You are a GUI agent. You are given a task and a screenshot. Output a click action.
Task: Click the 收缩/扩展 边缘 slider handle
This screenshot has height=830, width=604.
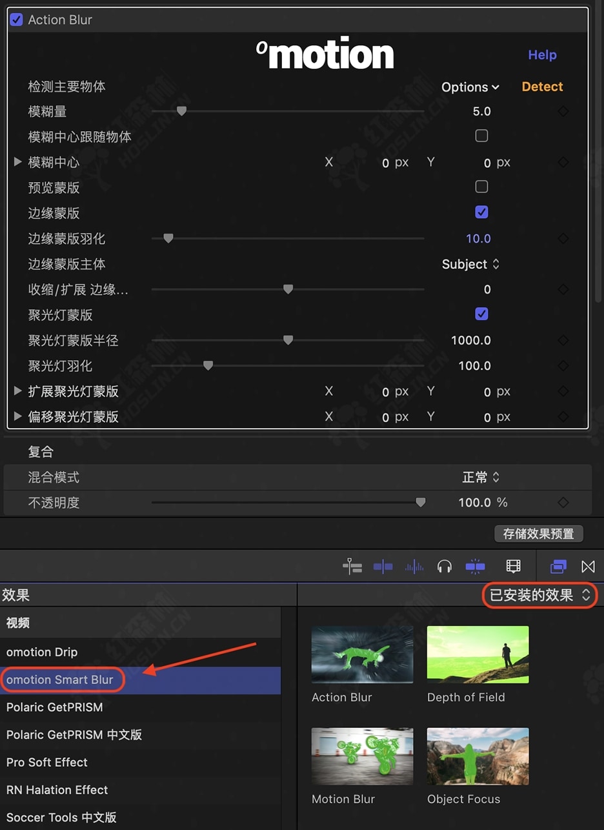click(x=288, y=290)
